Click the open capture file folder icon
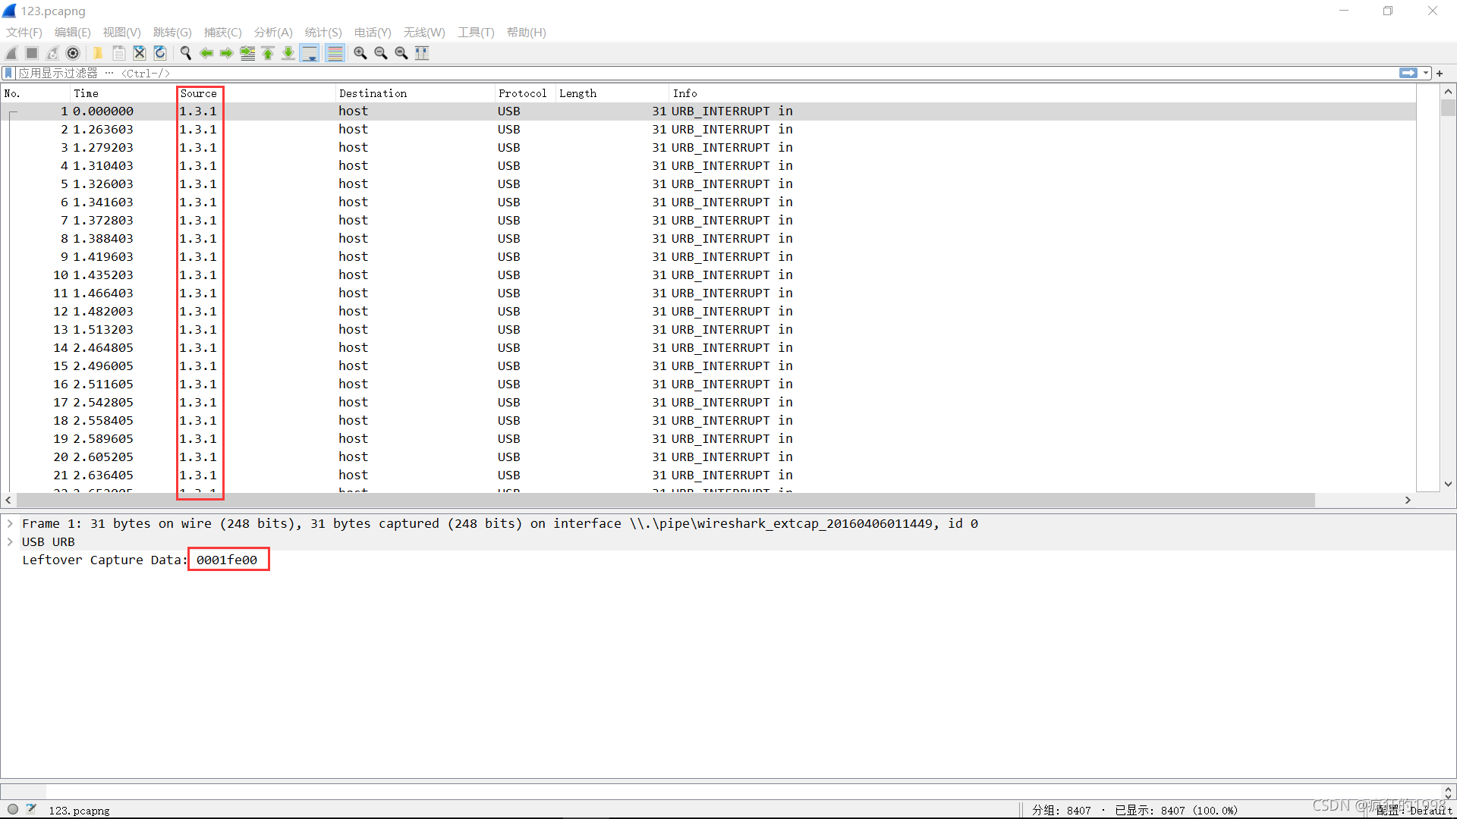This screenshot has height=819, width=1457. pos(98,53)
